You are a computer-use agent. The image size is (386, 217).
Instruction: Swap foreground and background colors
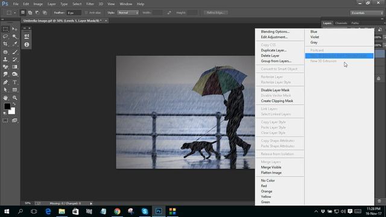(x=14, y=104)
